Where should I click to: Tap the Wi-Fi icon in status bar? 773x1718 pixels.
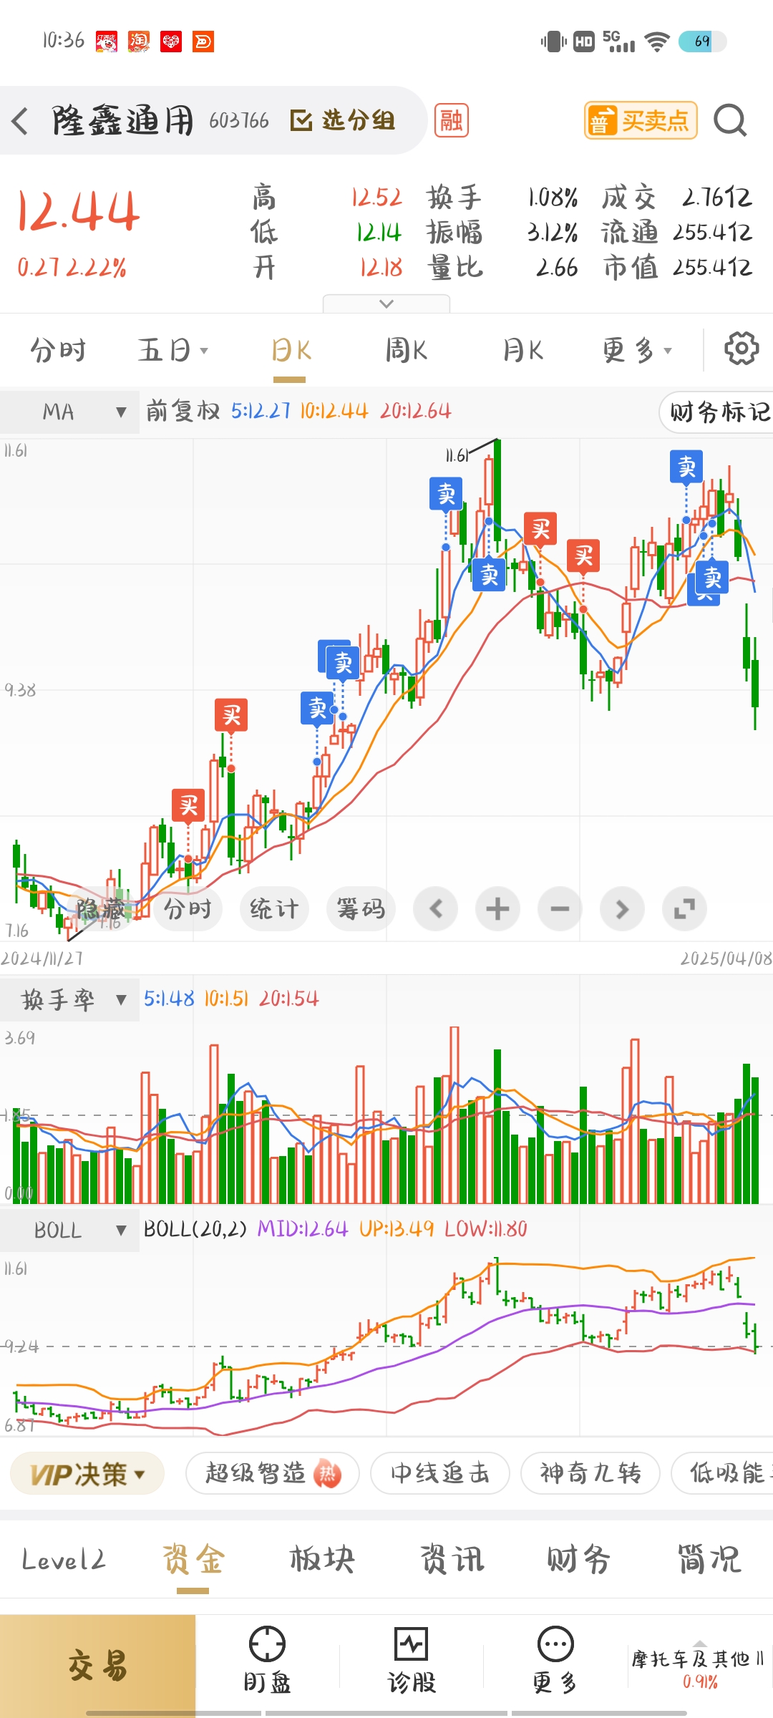(656, 42)
